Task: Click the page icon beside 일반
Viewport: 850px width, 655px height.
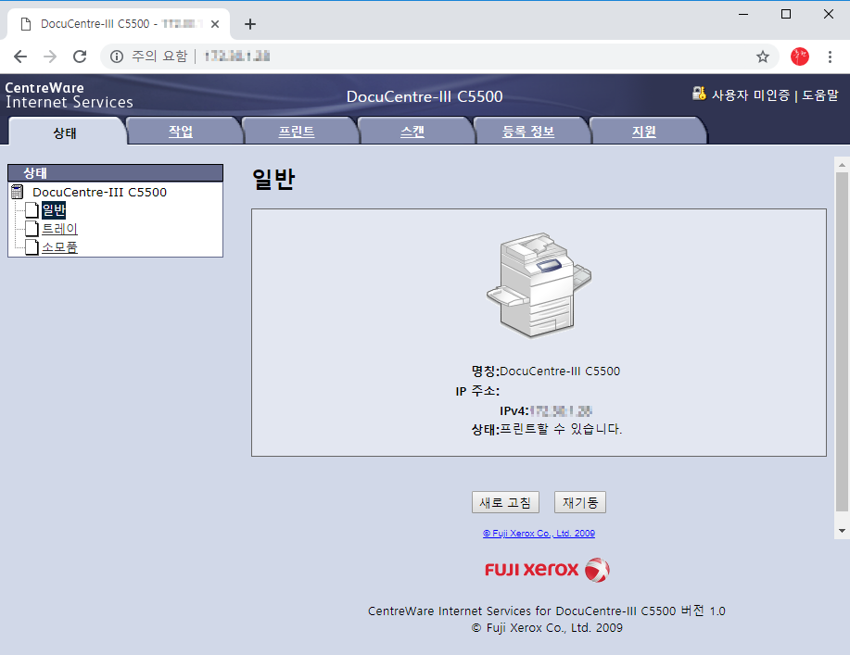Action: [x=32, y=210]
